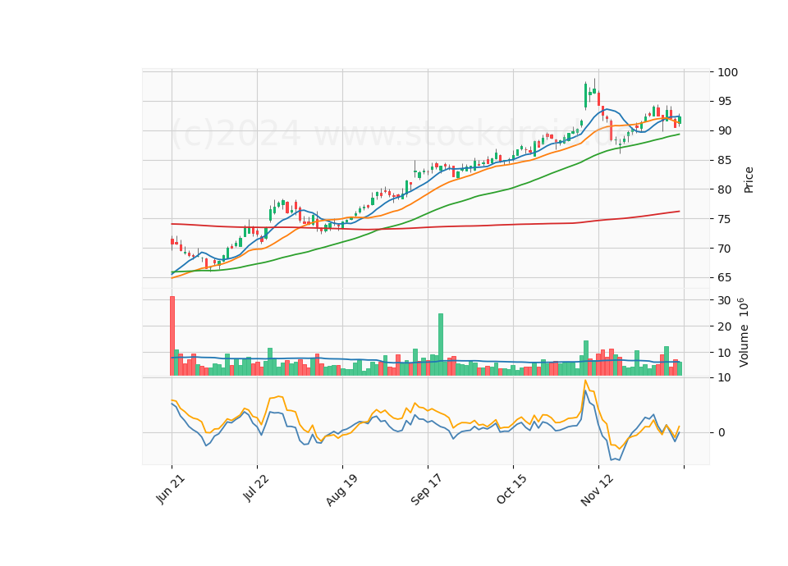Screen dimensions: 788x566
Task: Select the 85 price axis label
Action: 724,160
